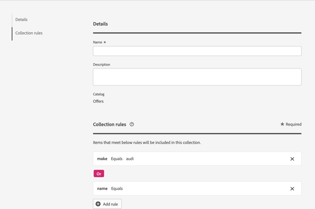Select the name attribute in second rule

[x=102, y=188]
